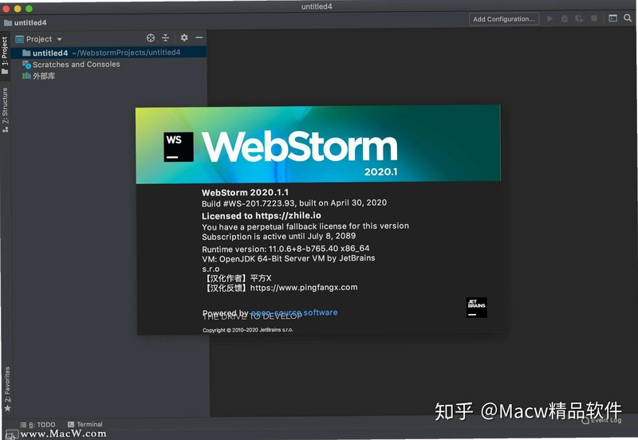Open the Terminal tool window tab

85,424
